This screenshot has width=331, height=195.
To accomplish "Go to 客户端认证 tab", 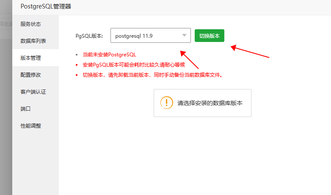I will pos(36,92).
